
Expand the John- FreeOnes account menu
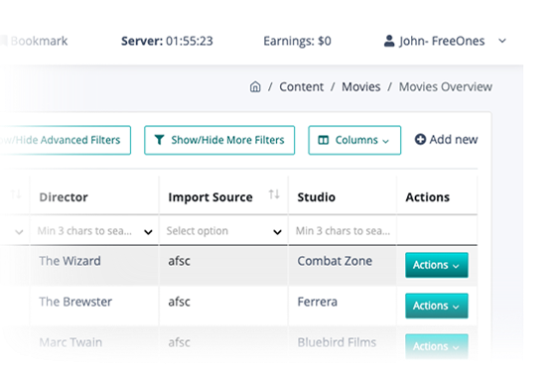click(502, 41)
